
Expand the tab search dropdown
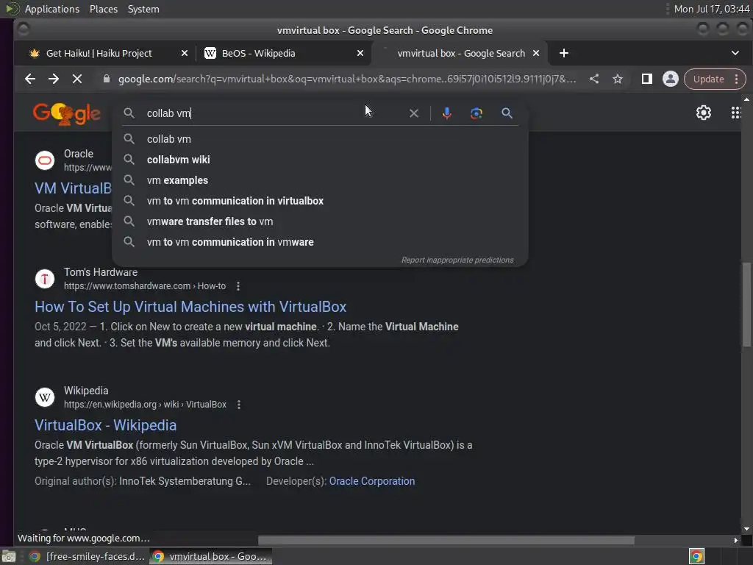pos(735,53)
